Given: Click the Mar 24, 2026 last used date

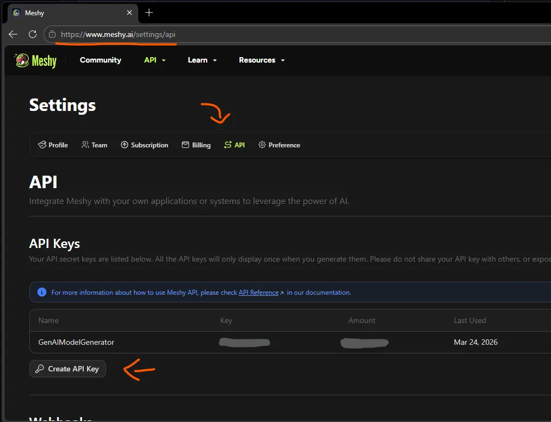Looking at the screenshot, I should coord(476,342).
